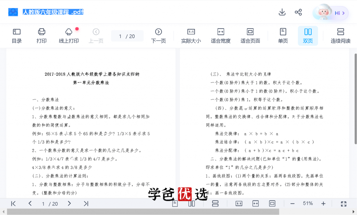
Task: Select continuous reading icon in bottom bar
Action: click(x=215, y=204)
